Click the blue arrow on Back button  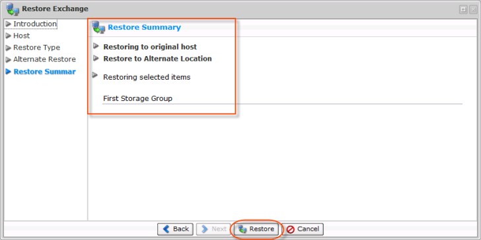166,229
